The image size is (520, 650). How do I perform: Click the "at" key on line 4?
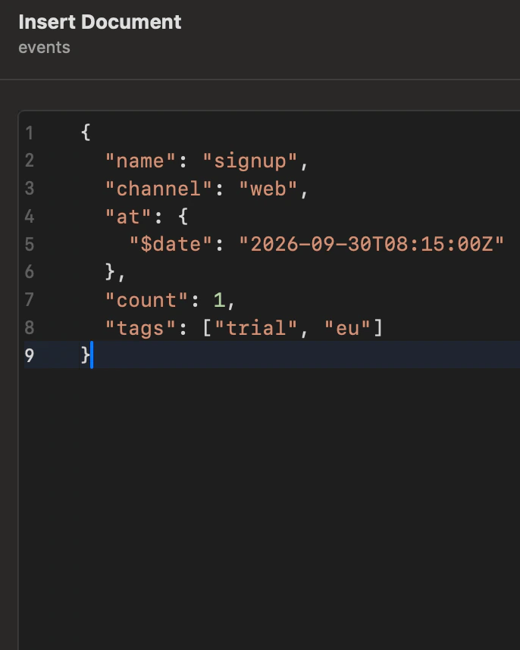pyautogui.click(x=128, y=217)
